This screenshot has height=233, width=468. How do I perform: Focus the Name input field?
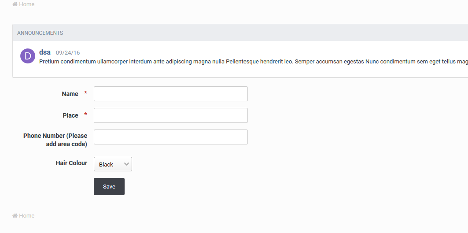pyautogui.click(x=170, y=94)
